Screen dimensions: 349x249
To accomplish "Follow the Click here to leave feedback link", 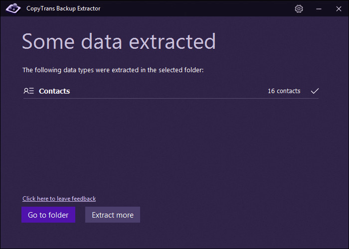I will tap(59, 199).
